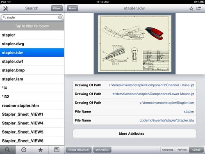Select the stapler.iam result
Image resolution: width=205 pixels, height=154 pixels.
pos(32,79)
